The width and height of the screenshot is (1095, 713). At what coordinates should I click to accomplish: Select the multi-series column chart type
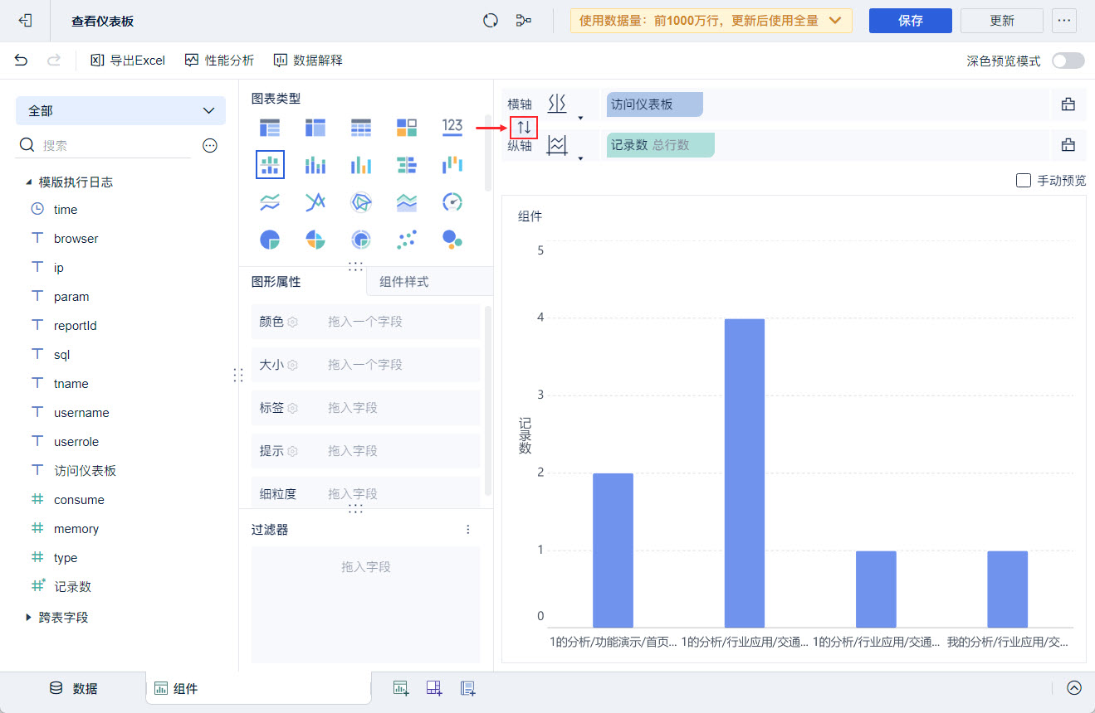pos(360,164)
